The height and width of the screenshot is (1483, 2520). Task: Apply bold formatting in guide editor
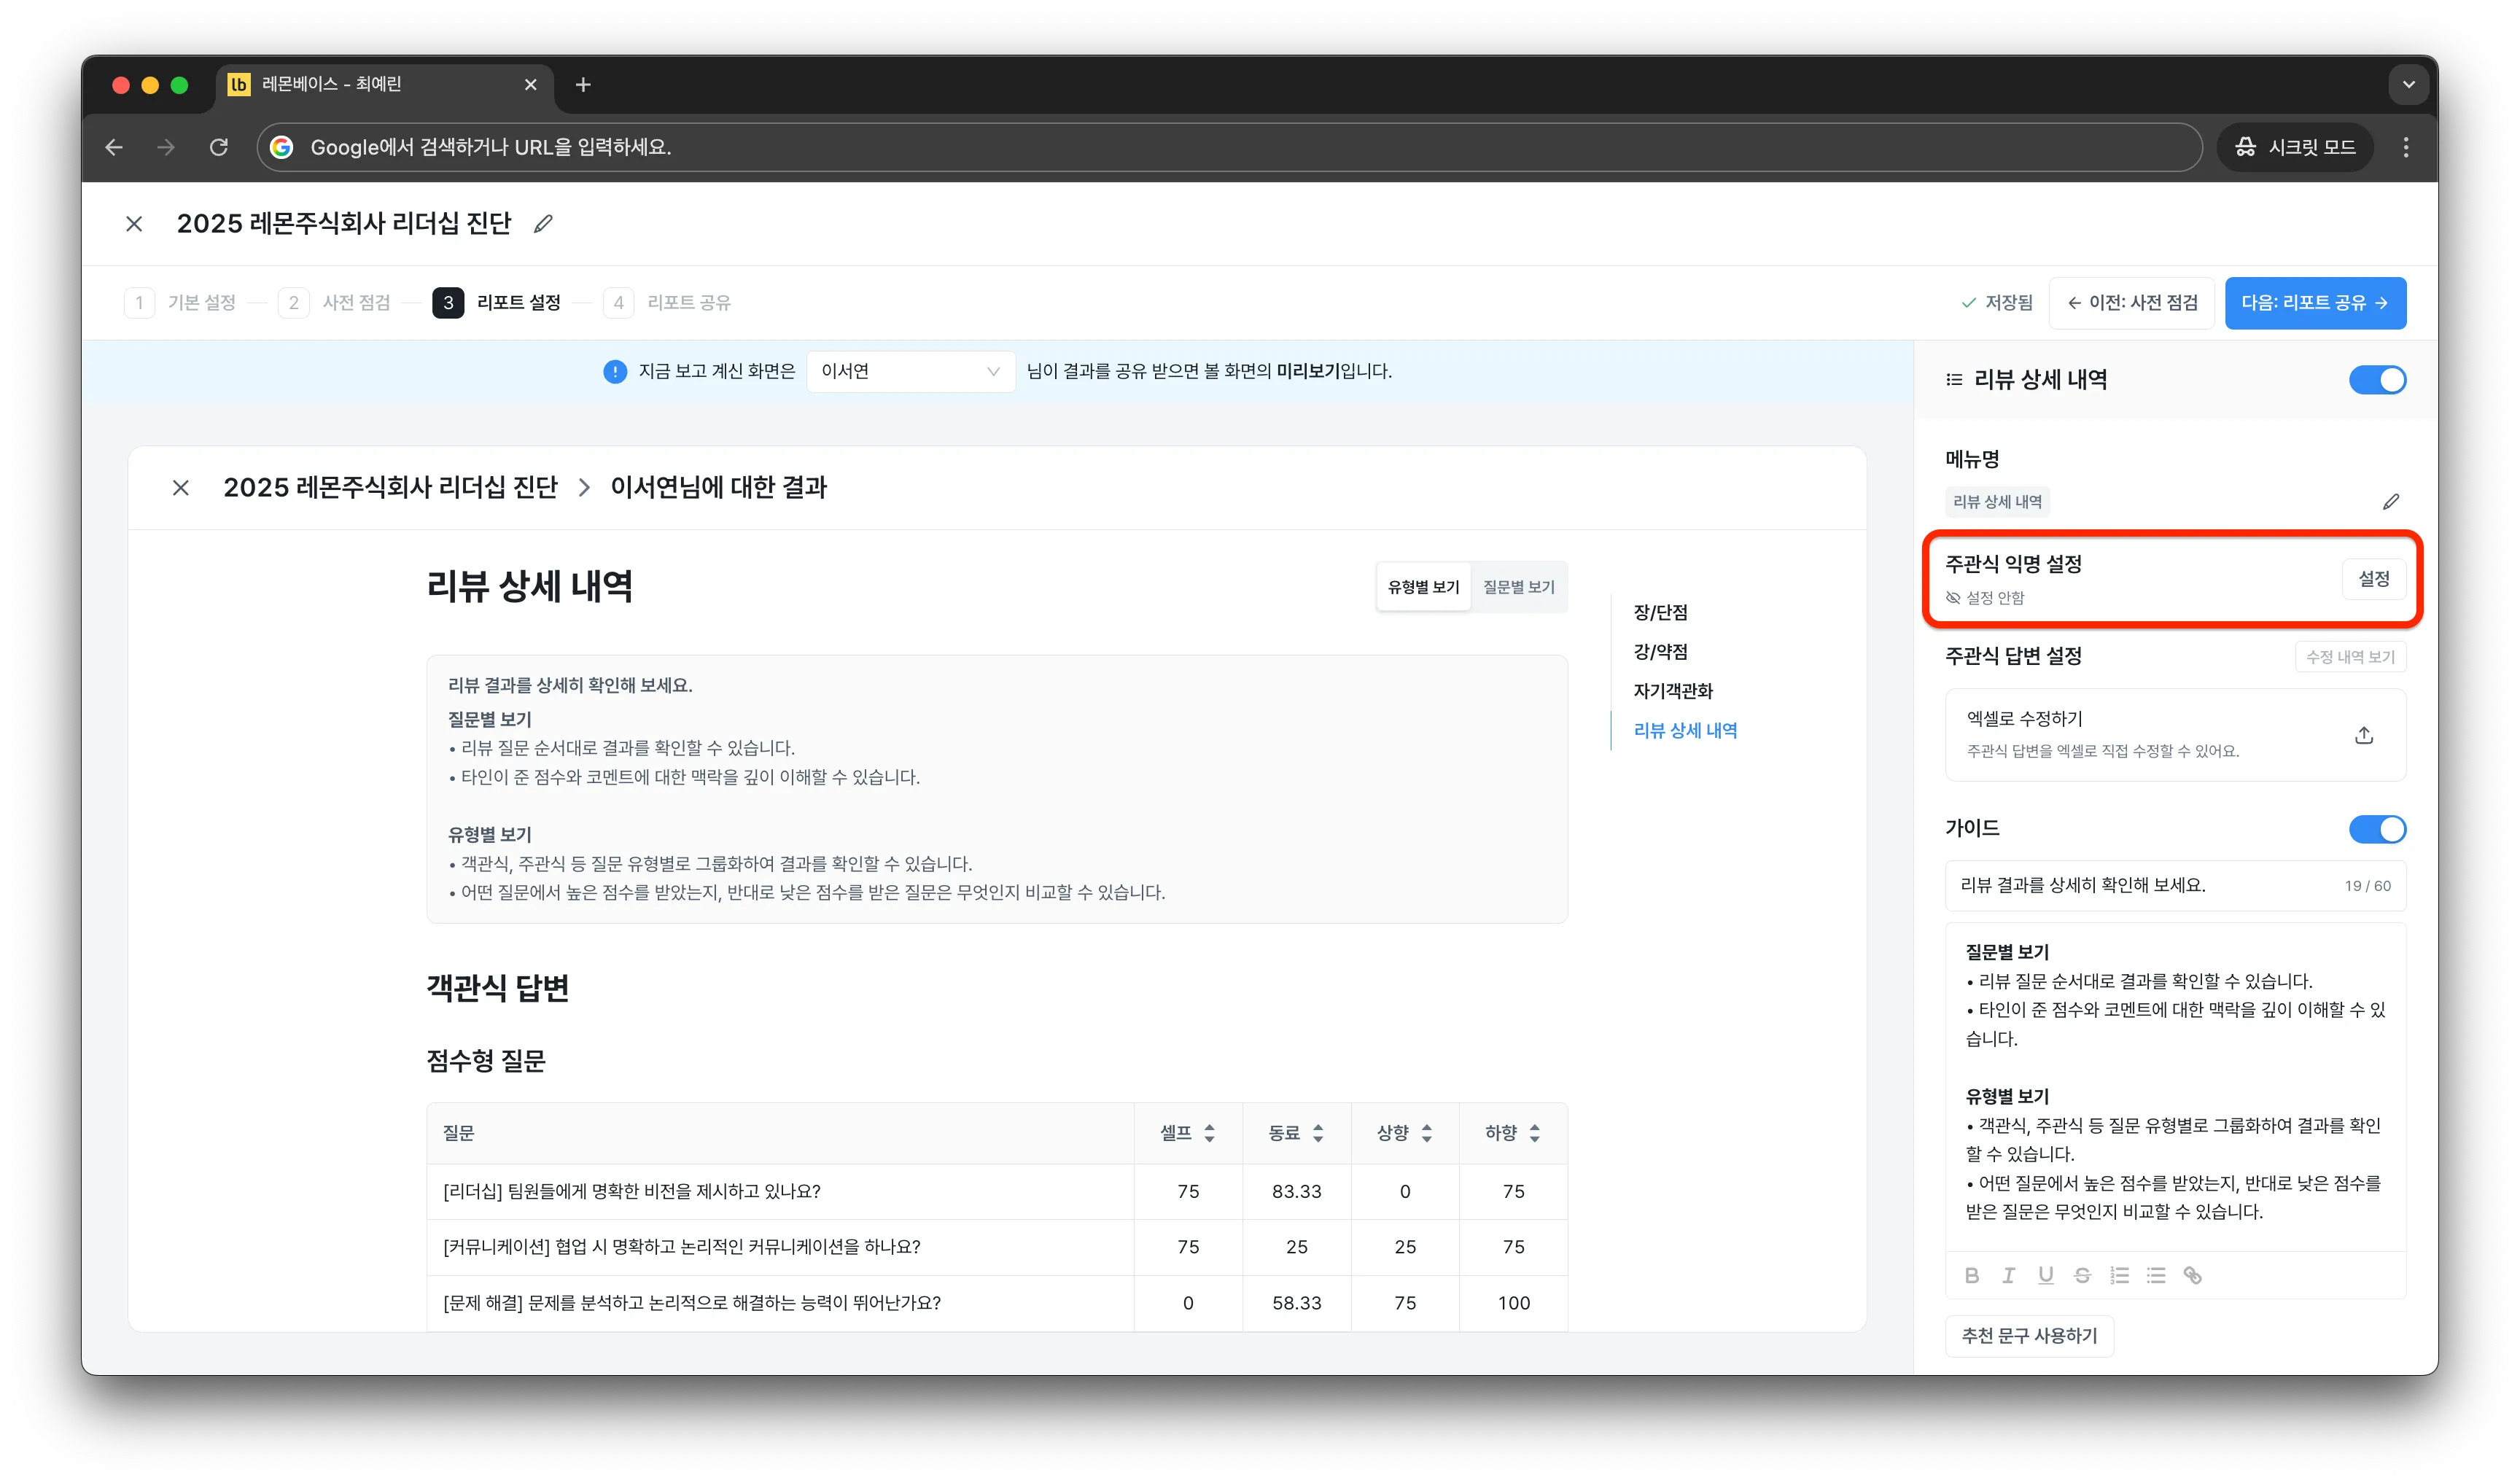(1972, 1276)
